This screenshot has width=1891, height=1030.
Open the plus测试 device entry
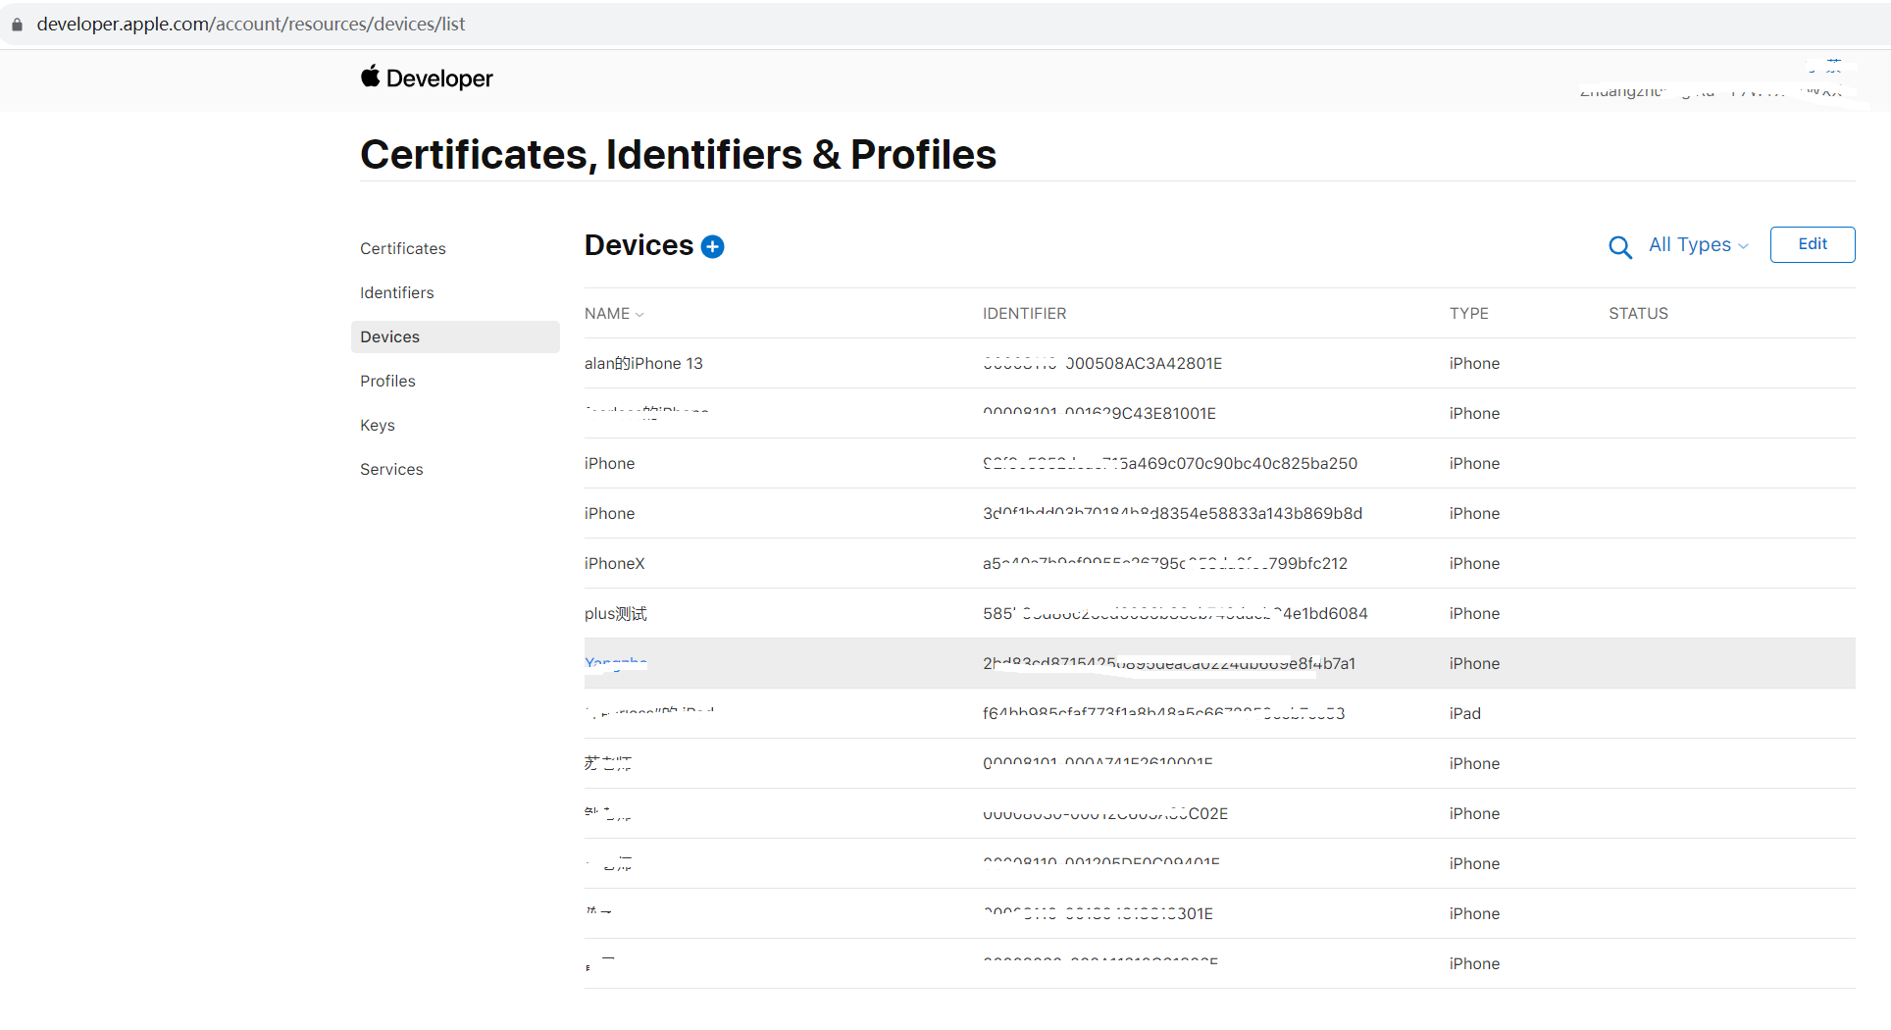click(x=615, y=614)
